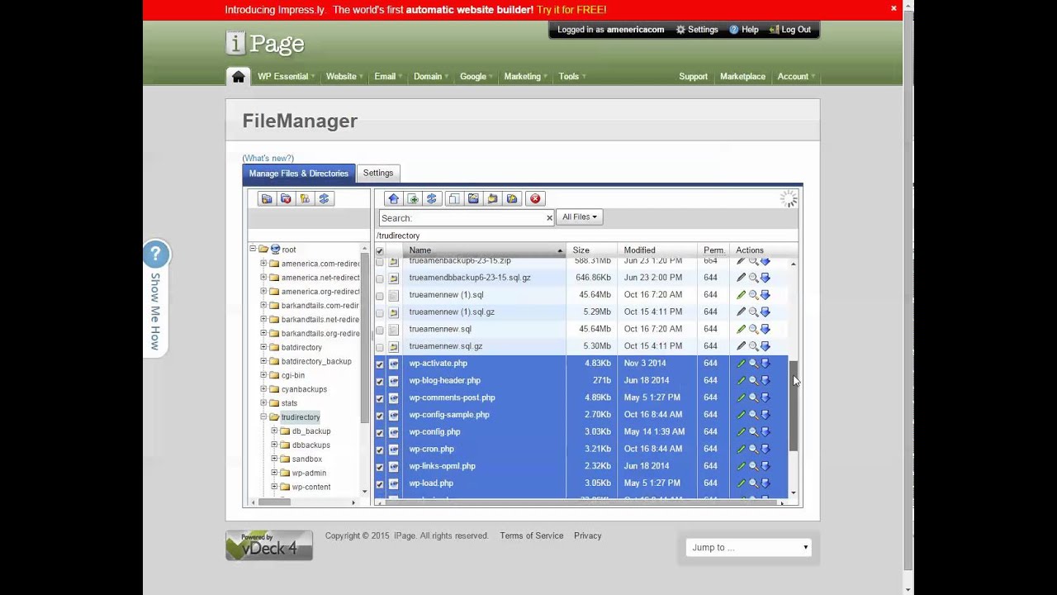This screenshot has height=595, width=1057.
Task: Expand the wp-content folder node
Action: pyautogui.click(x=274, y=488)
